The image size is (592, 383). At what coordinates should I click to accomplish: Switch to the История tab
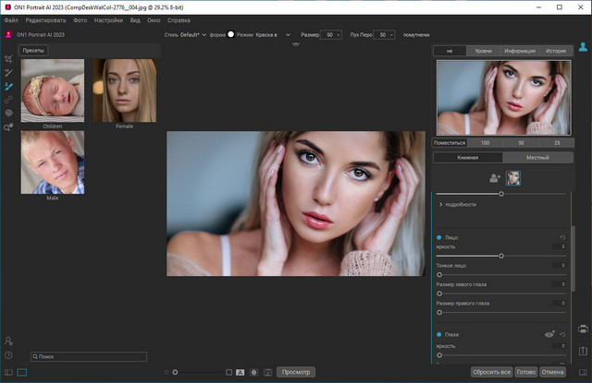click(x=555, y=51)
